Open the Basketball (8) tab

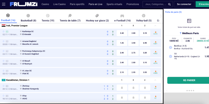[x=28, y=21]
